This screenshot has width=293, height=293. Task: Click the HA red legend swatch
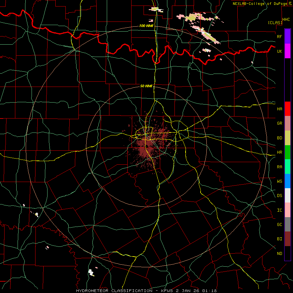pos(287,109)
